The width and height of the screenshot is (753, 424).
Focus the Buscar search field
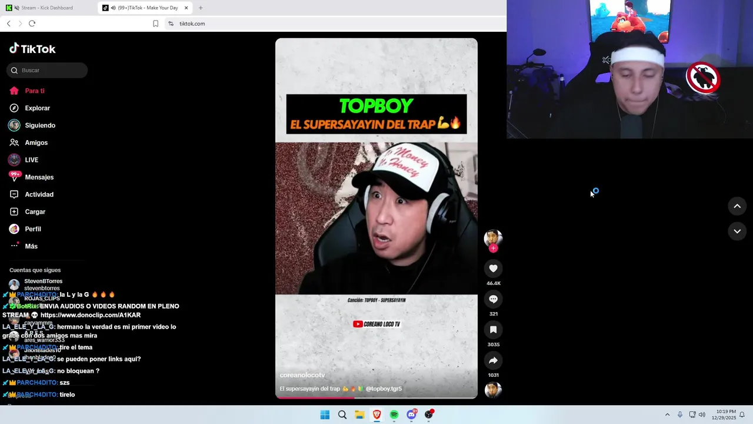(x=47, y=70)
